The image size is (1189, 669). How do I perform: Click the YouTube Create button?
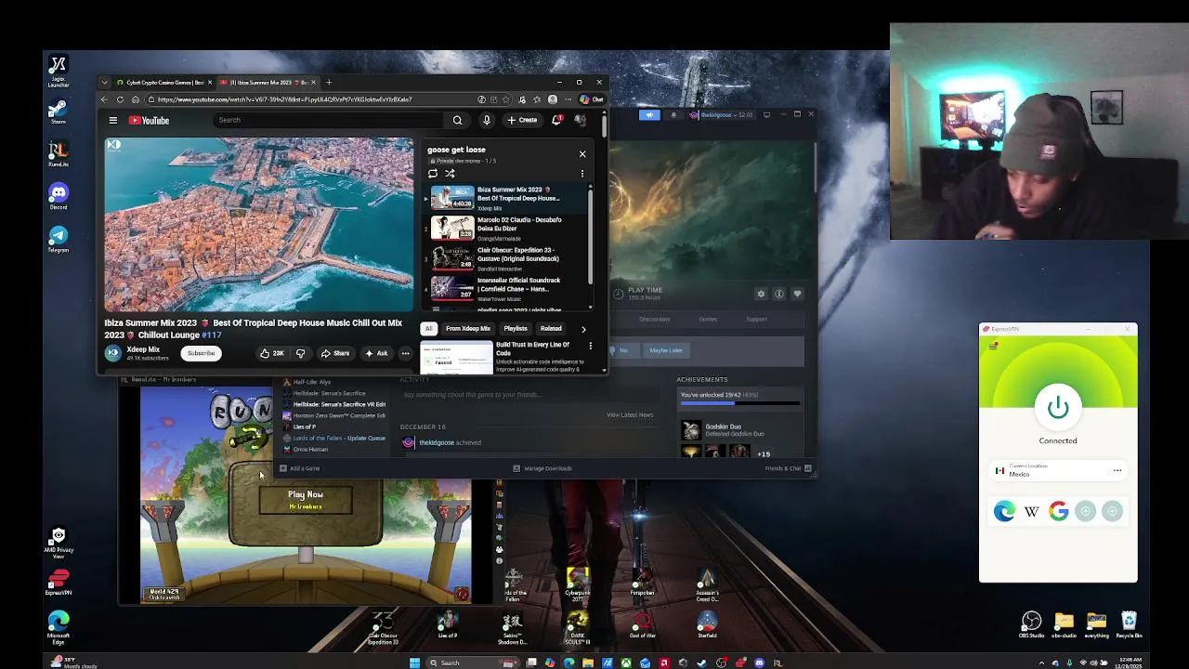pyautogui.click(x=522, y=120)
